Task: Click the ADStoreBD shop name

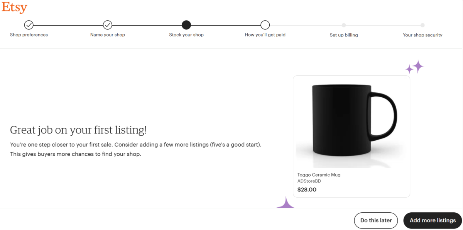Action: tap(309, 181)
